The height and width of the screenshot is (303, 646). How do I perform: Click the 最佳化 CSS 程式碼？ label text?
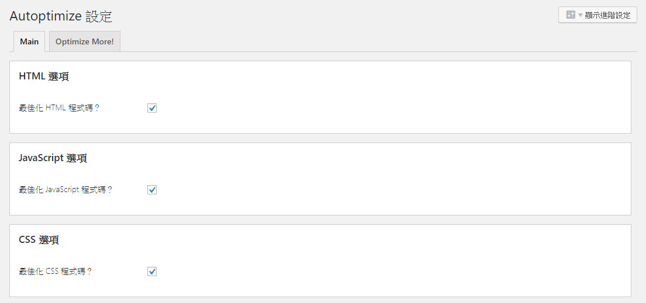pos(56,271)
